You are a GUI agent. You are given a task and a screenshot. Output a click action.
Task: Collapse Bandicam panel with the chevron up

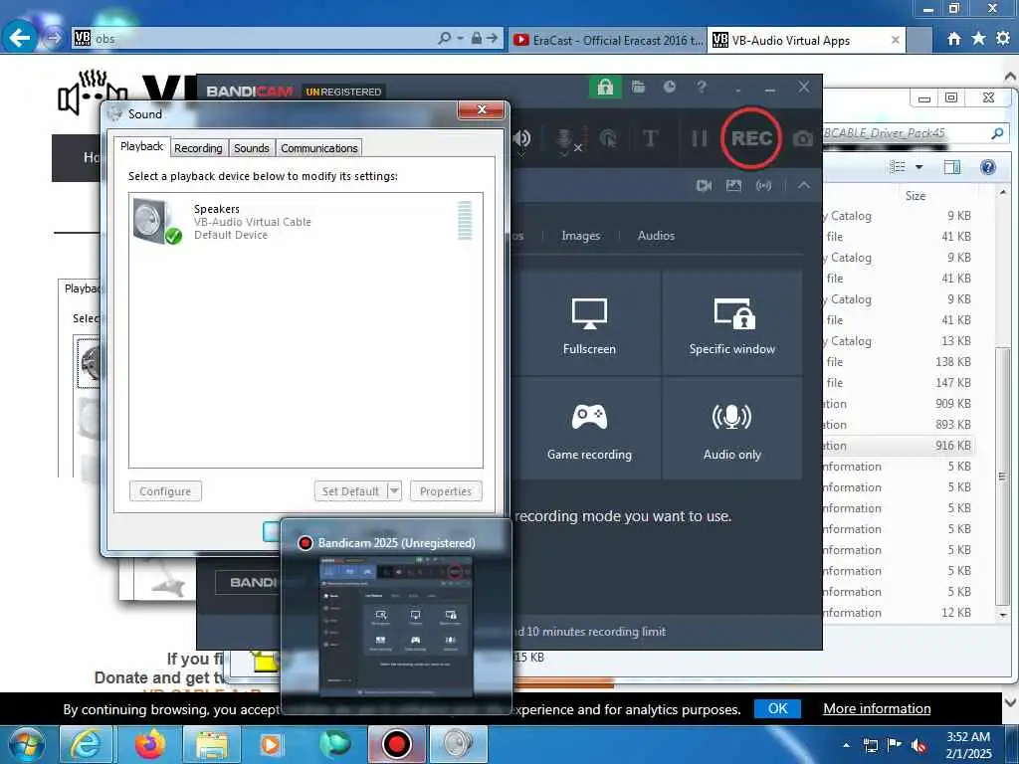pos(804,185)
